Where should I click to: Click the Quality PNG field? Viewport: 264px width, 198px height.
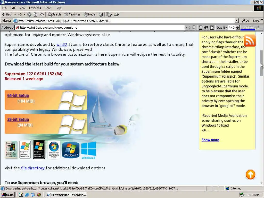click(232, 28)
